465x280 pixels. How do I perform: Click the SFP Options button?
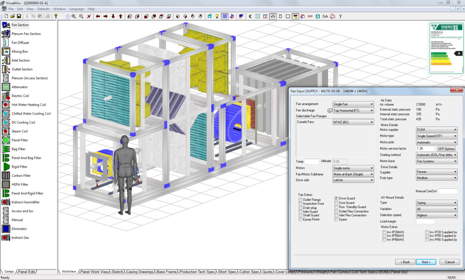446,149
